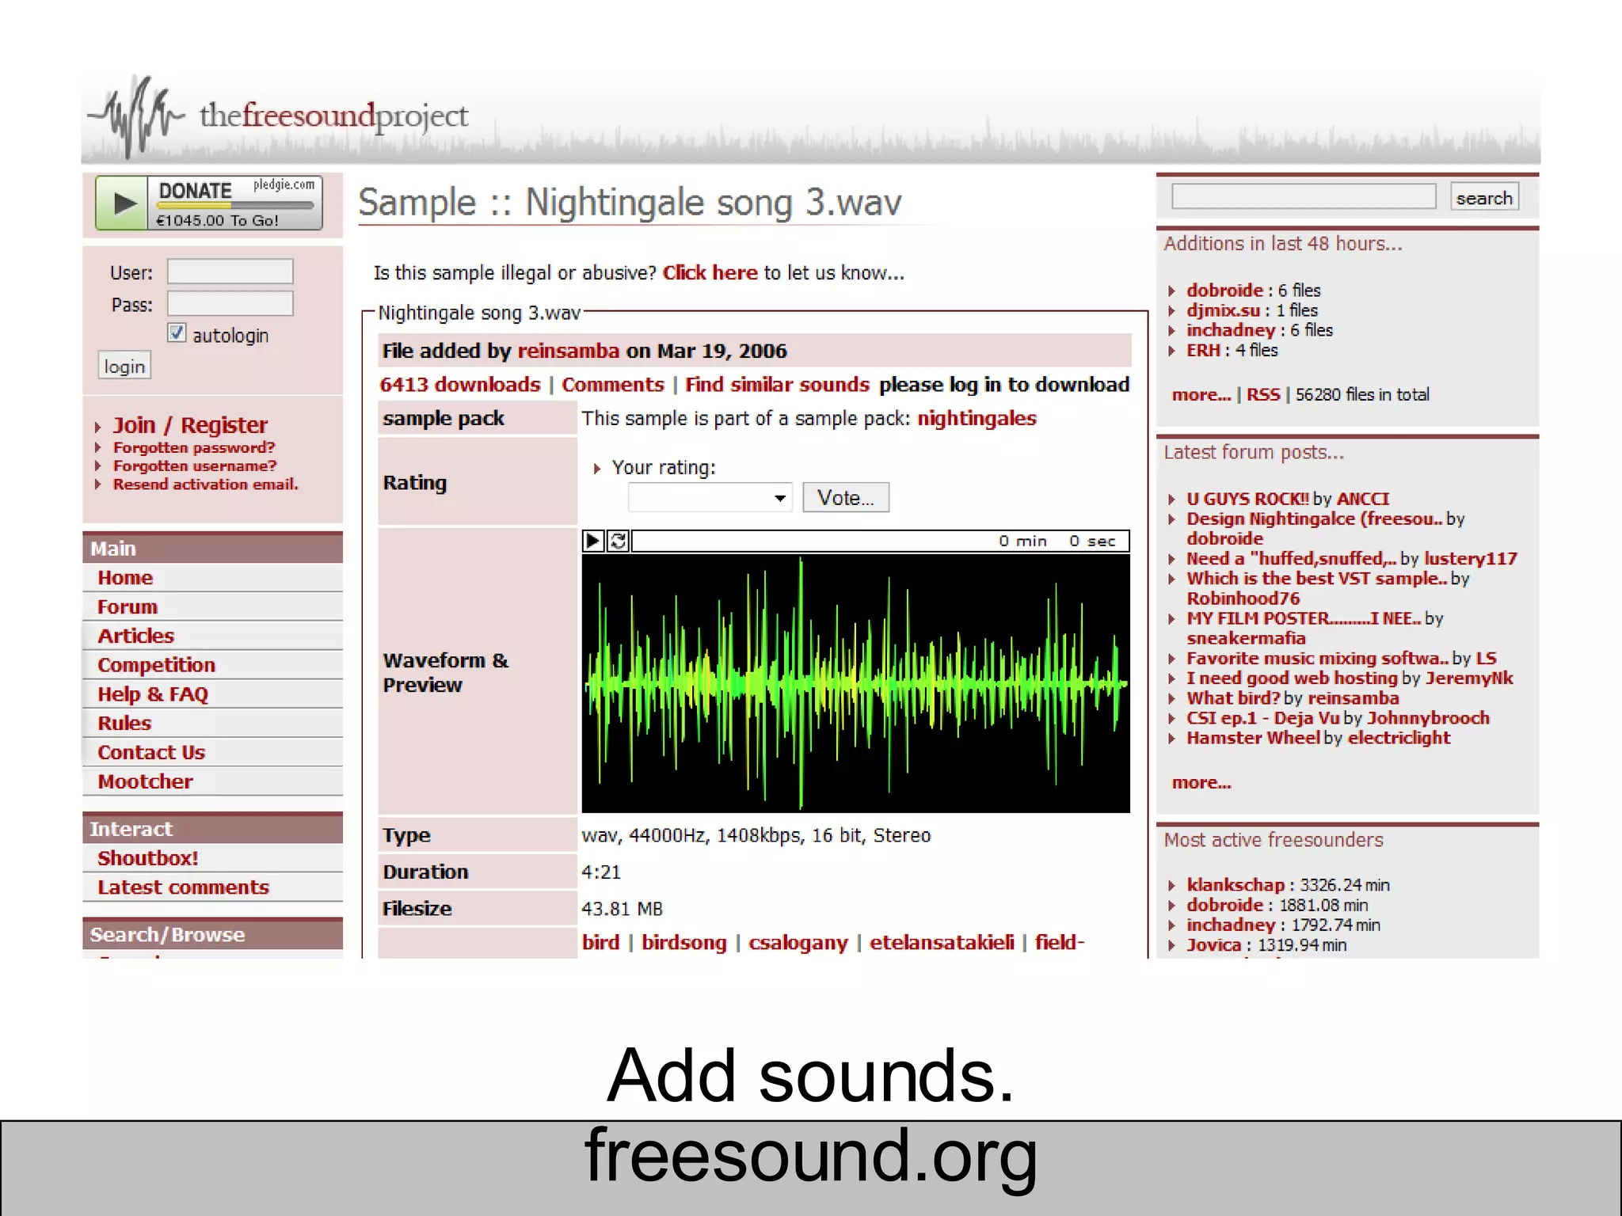This screenshot has width=1622, height=1216.
Task: Click the Join / Register link
Action: point(190,425)
